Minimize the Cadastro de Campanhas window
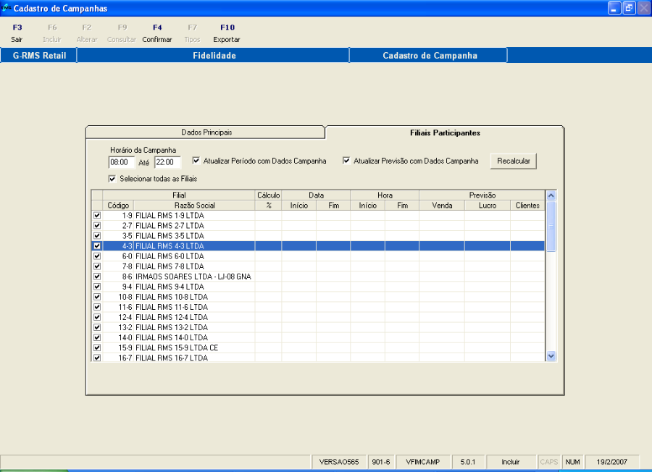The height and width of the screenshot is (472, 652). coord(614,8)
